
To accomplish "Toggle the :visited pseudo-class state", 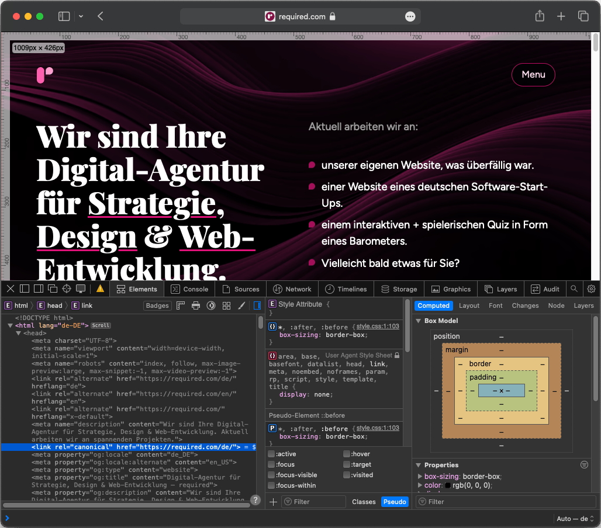I will tap(347, 474).
